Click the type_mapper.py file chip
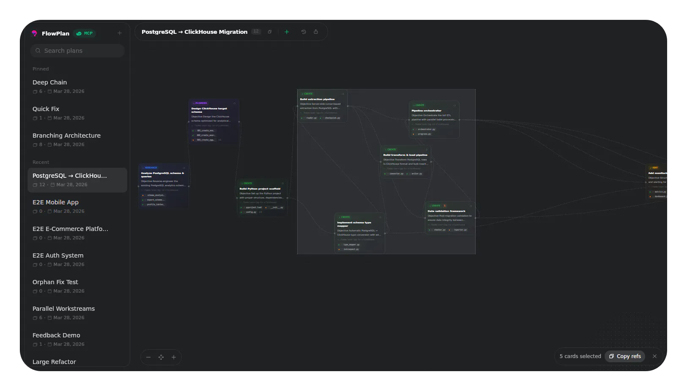Screen dimensions: 687x391 [350, 244]
